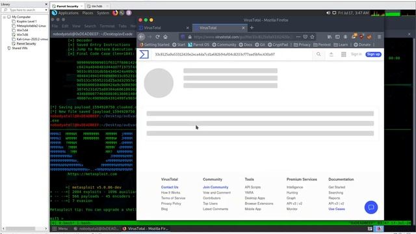
Task: Open the CryptPad bookmark
Action: [278, 45]
